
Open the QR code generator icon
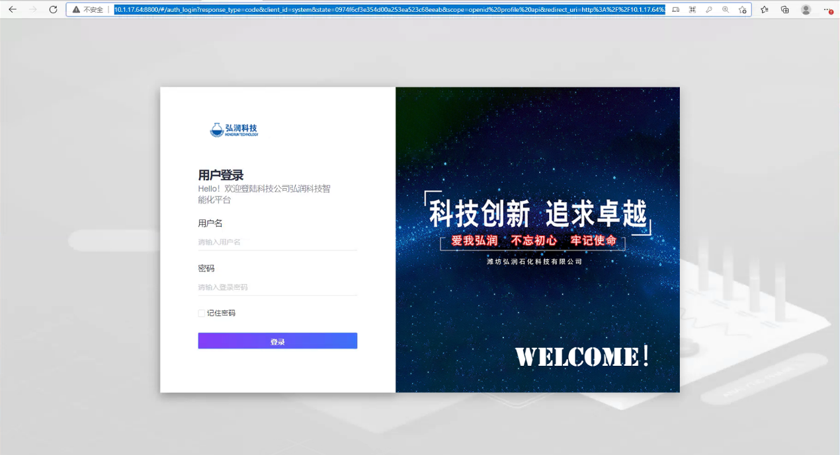tap(693, 10)
